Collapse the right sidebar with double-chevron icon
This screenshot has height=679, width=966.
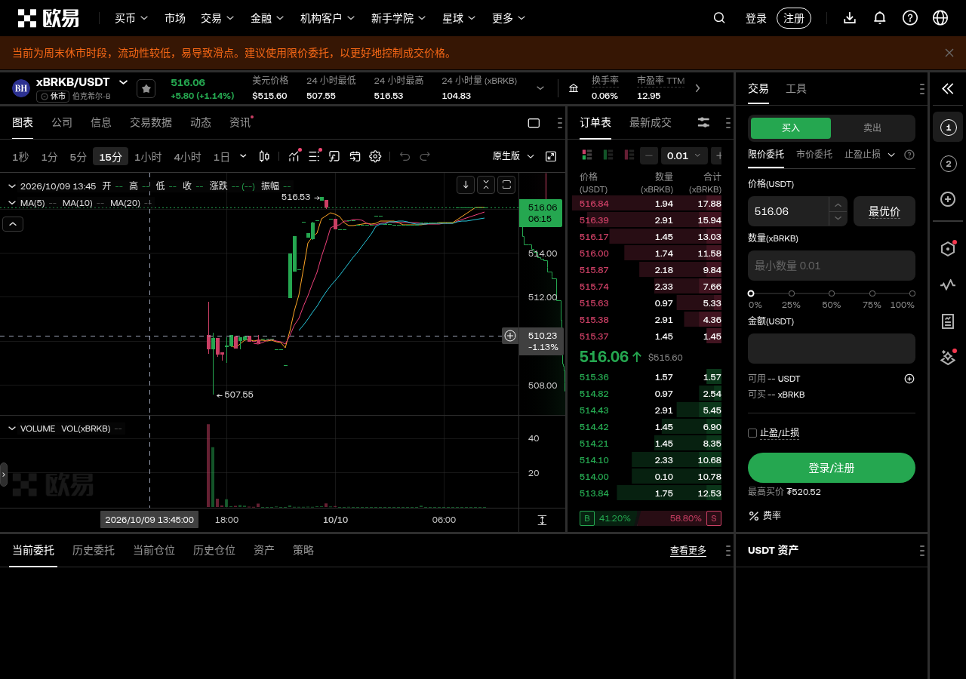pyautogui.click(x=948, y=89)
